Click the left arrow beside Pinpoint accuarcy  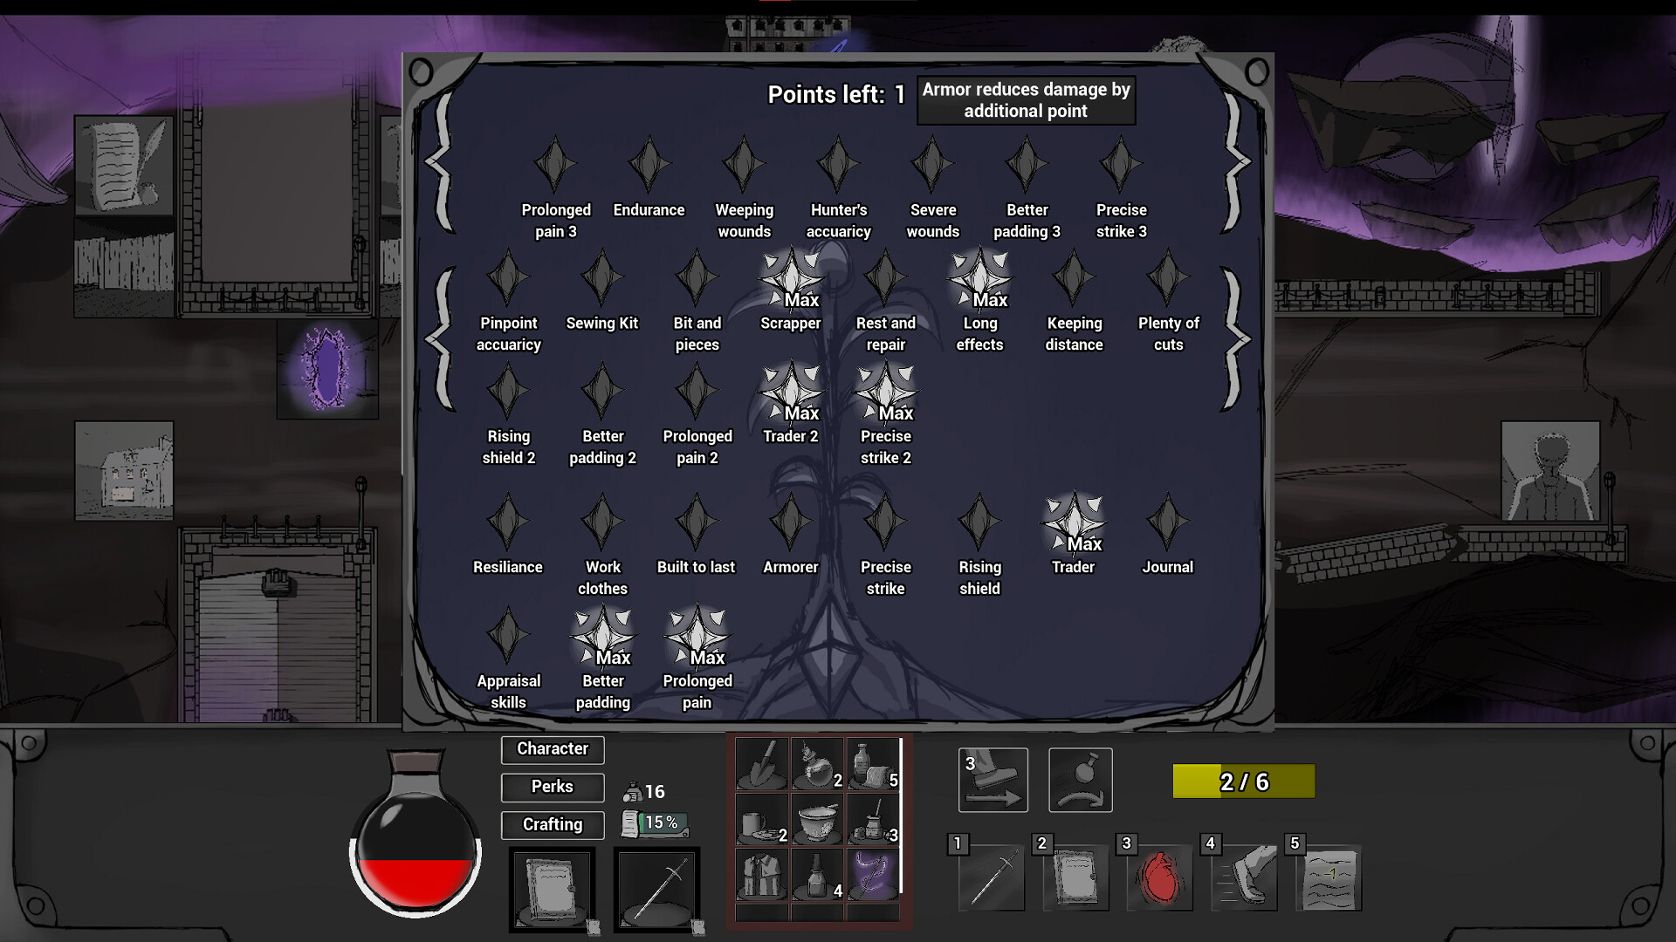coord(440,339)
